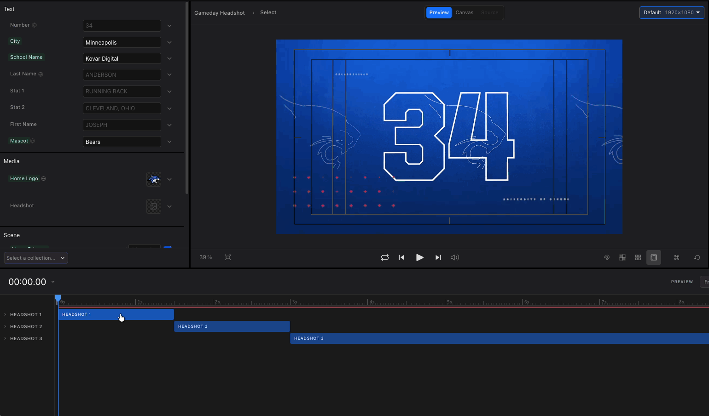Click the First Name field JOSEPH
The image size is (709, 416).
click(x=122, y=125)
